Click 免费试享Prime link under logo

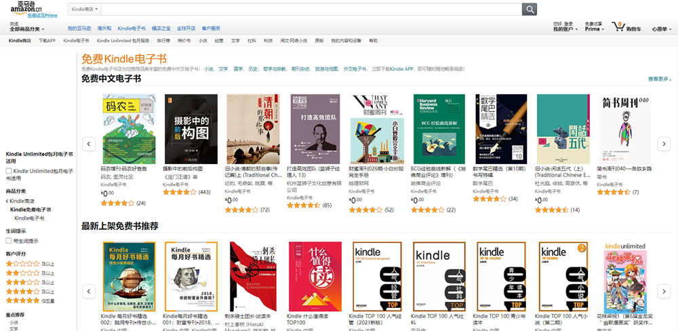42,15
